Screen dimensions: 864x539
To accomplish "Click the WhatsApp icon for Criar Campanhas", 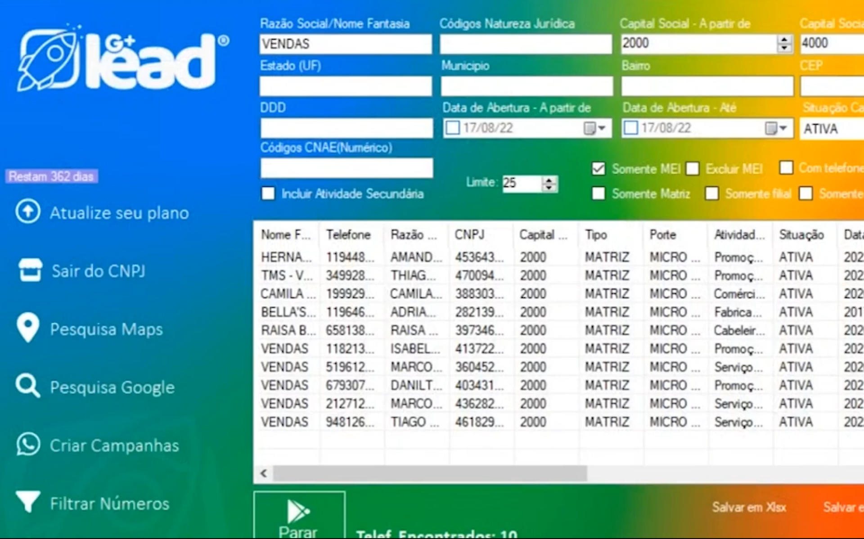I will (28, 445).
